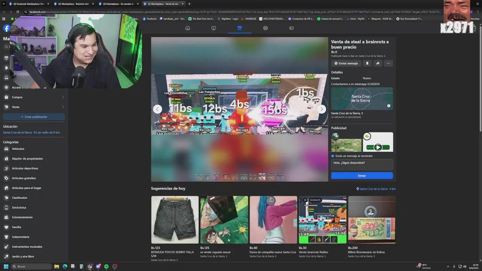Open the golf course ad thumbnail
482x271 pixels.
tap(346, 142)
